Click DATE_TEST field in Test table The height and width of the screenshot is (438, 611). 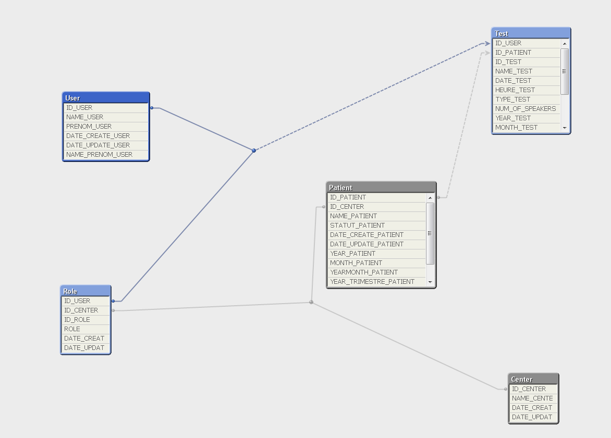[x=527, y=81]
